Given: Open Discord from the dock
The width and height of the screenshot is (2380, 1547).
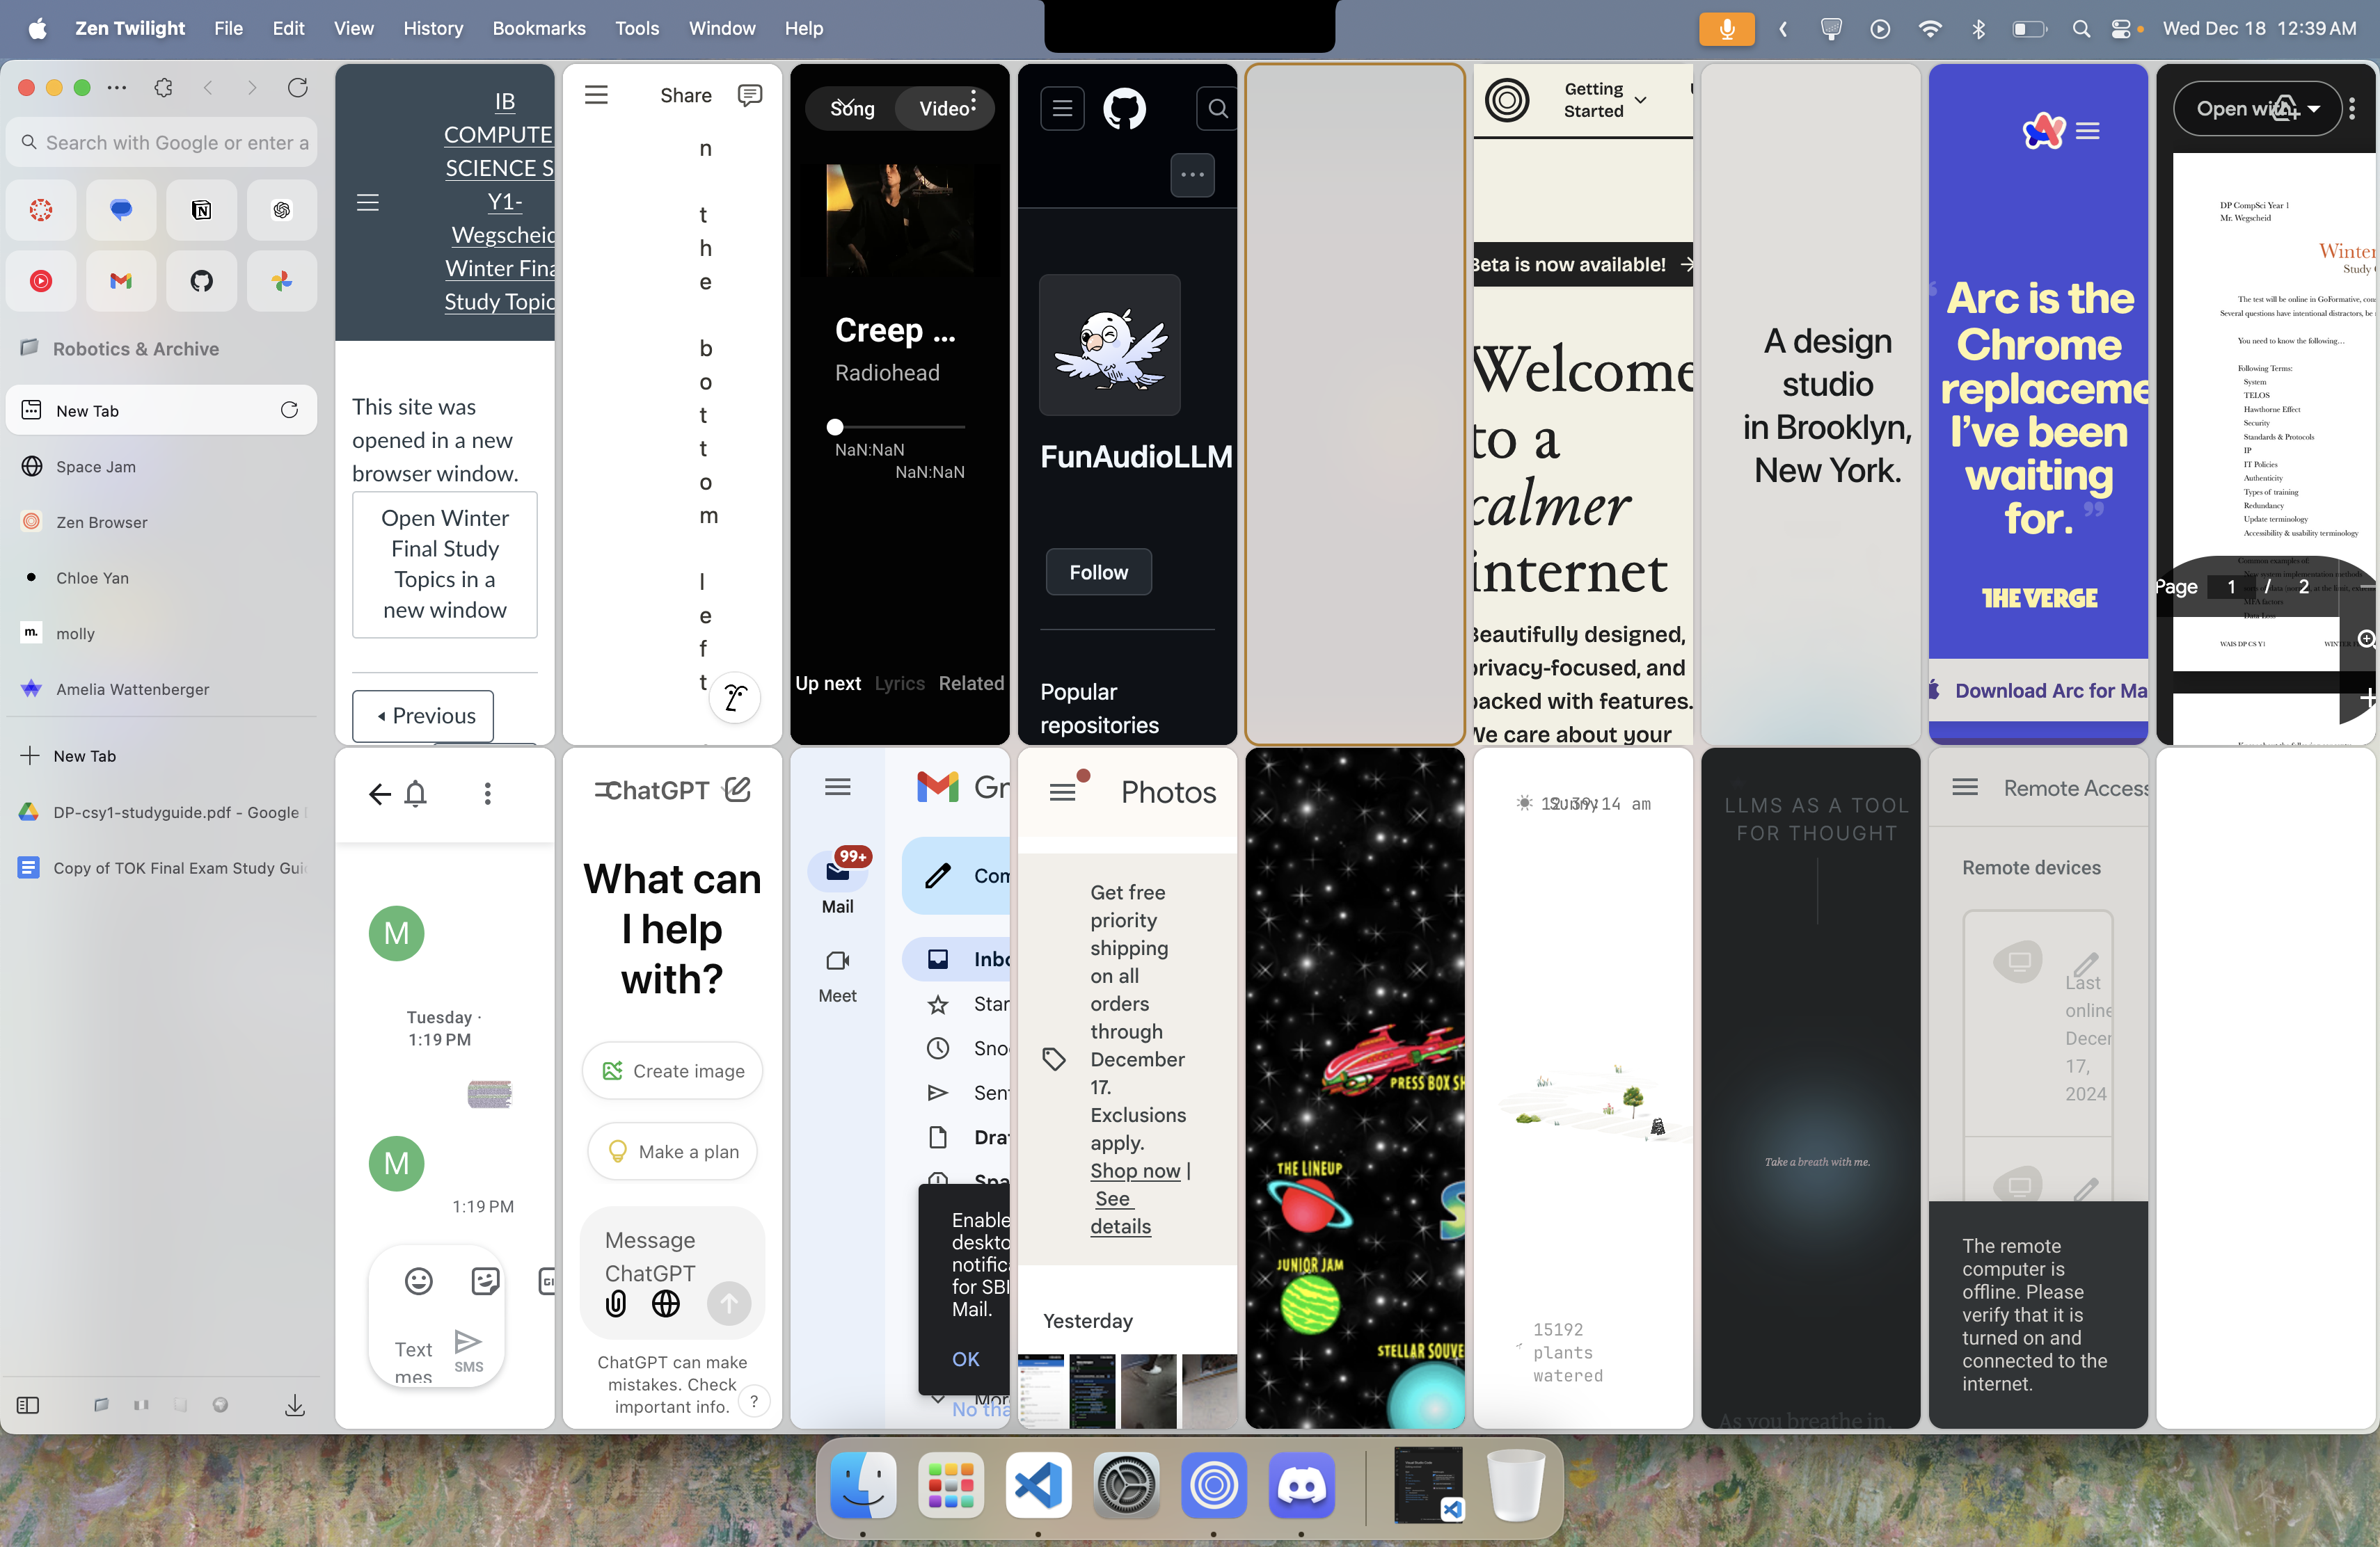Looking at the screenshot, I should [1301, 1485].
